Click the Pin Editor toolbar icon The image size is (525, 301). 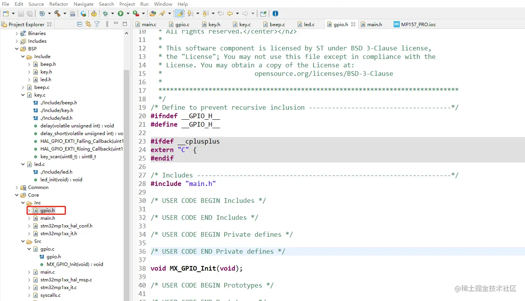263,13
